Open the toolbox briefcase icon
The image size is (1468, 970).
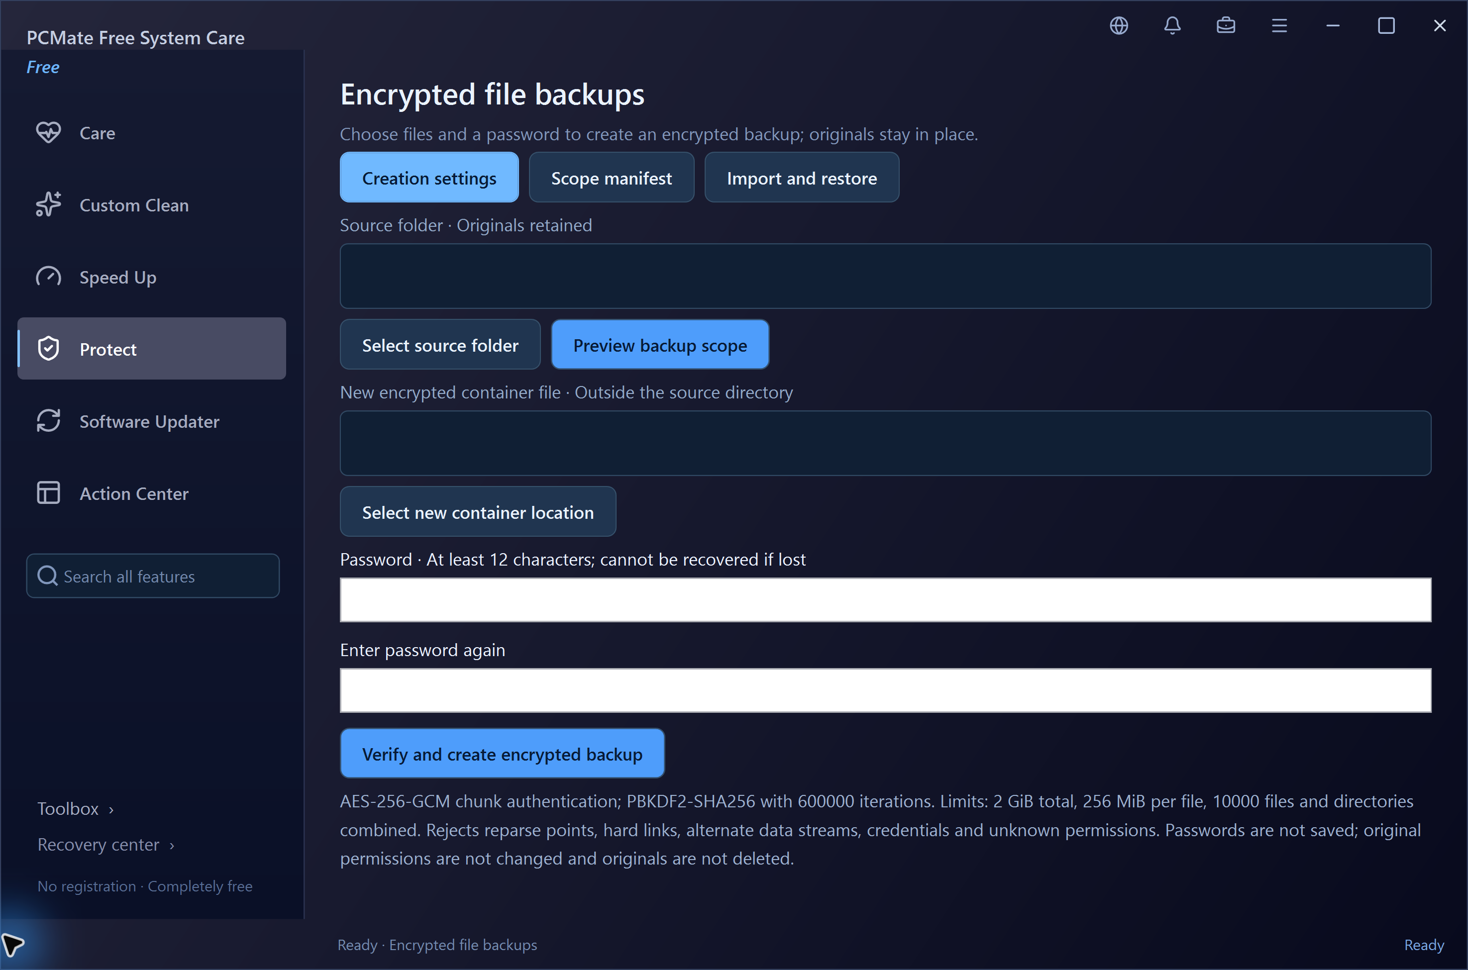(1225, 25)
